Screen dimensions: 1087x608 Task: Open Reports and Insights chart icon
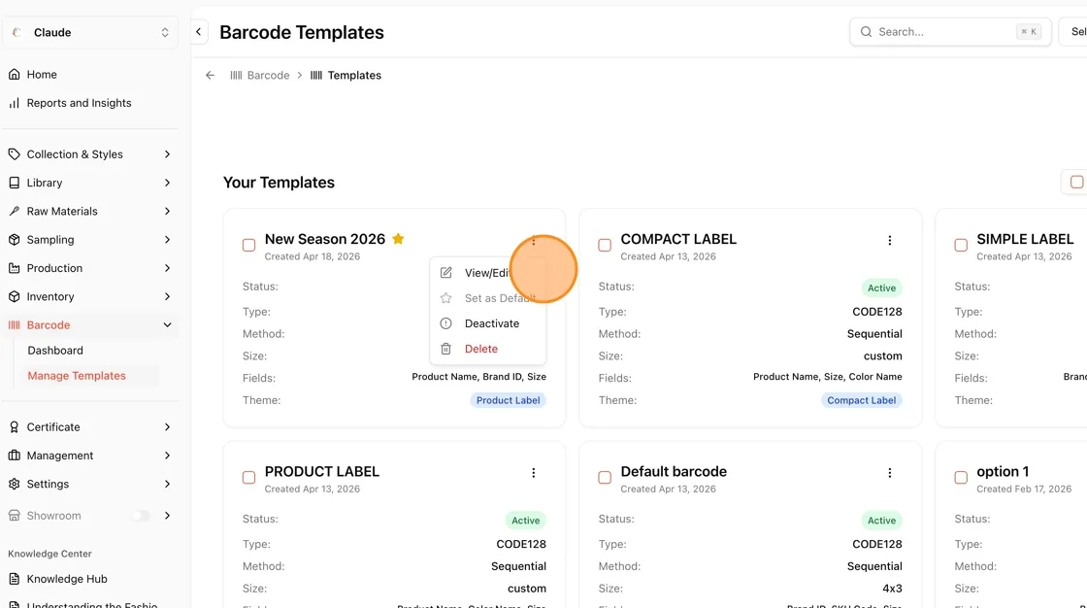tap(14, 103)
